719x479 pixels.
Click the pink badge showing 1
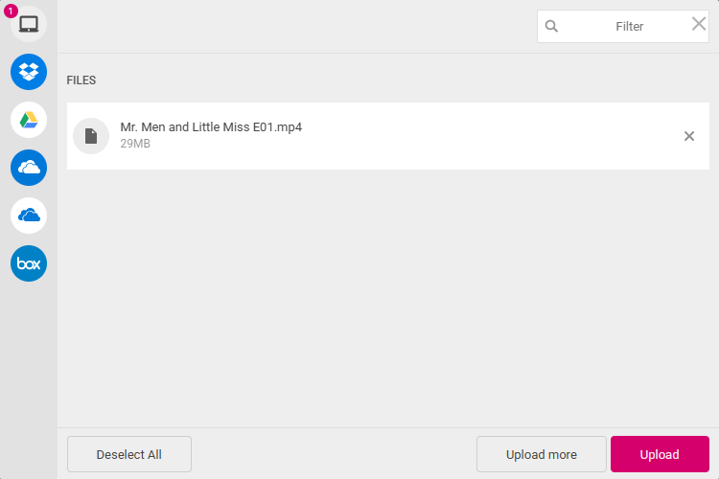[x=11, y=11]
